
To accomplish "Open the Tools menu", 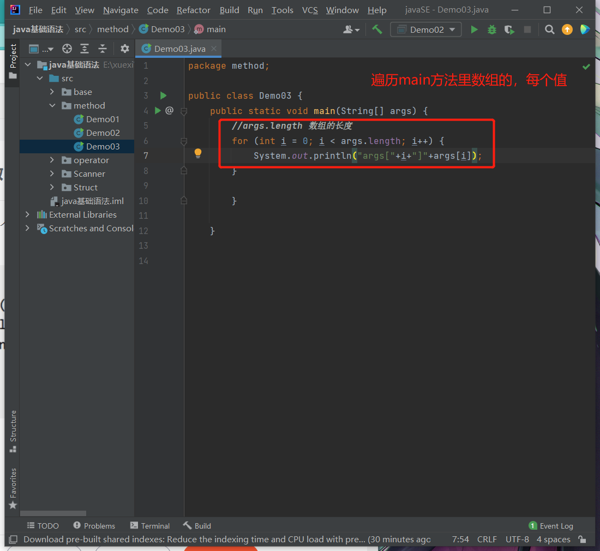I will tap(282, 10).
